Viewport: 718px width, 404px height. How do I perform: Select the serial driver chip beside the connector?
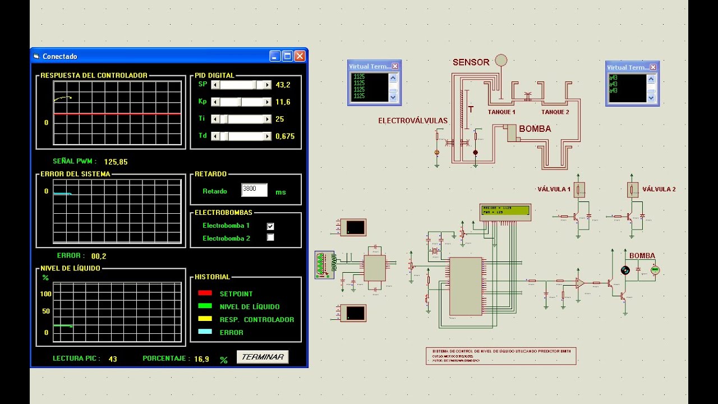pyautogui.click(x=375, y=268)
